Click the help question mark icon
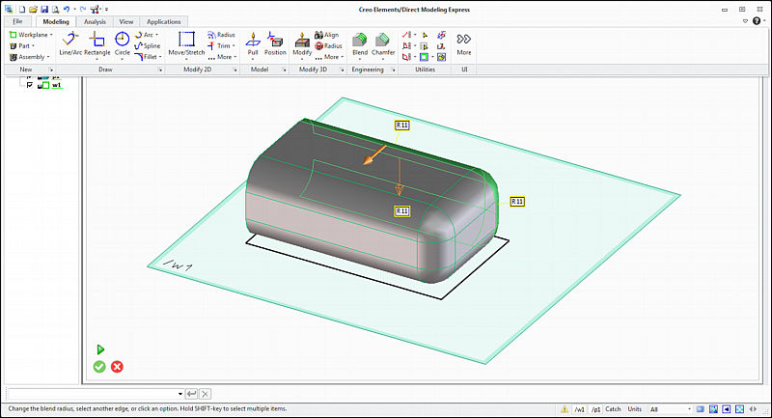This screenshot has width=772, height=418. coord(757,21)
